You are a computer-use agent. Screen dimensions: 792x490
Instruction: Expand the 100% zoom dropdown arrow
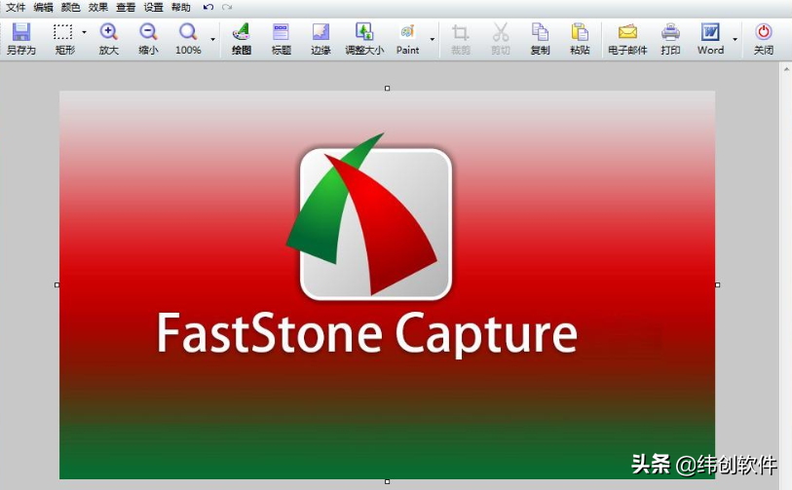point(212,41)
